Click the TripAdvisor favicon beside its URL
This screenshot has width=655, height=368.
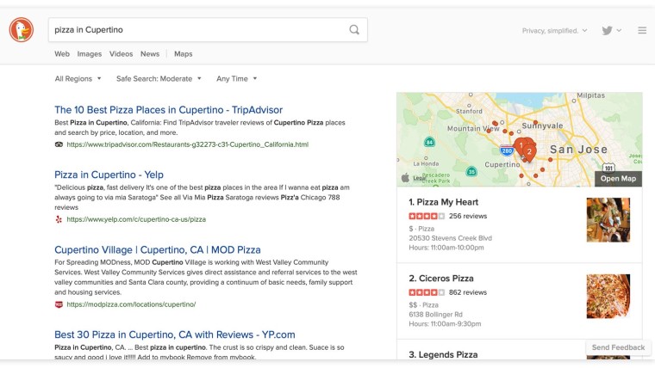[x=59, y=144]
